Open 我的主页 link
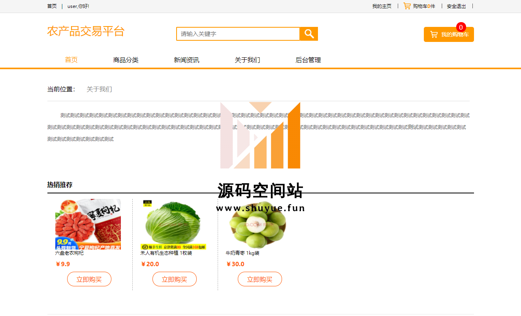The width and height of the screenshot is (521, 316). tap(382, 6)
